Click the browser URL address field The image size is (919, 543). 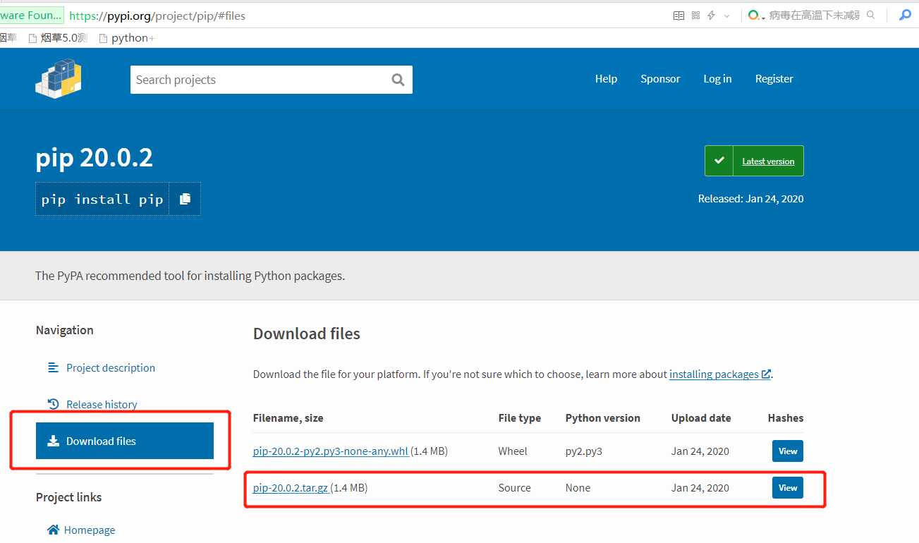[x=367, y=15]
